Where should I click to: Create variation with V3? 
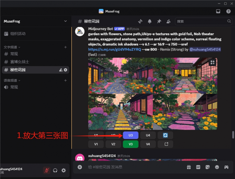pos(131,144)
